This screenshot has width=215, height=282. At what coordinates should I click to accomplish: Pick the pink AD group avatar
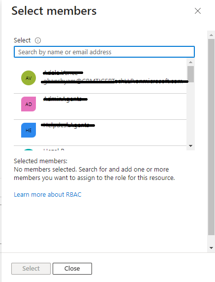click(x=29, y=104)
